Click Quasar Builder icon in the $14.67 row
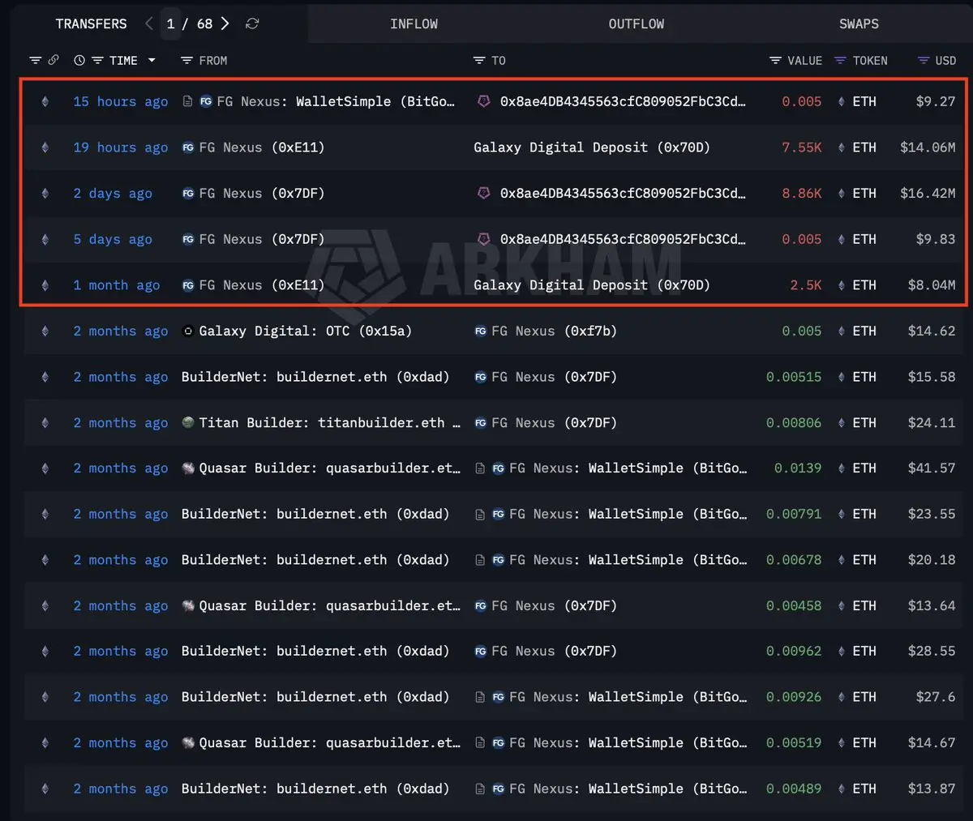973x821 pixels. (x=188, y=742)
